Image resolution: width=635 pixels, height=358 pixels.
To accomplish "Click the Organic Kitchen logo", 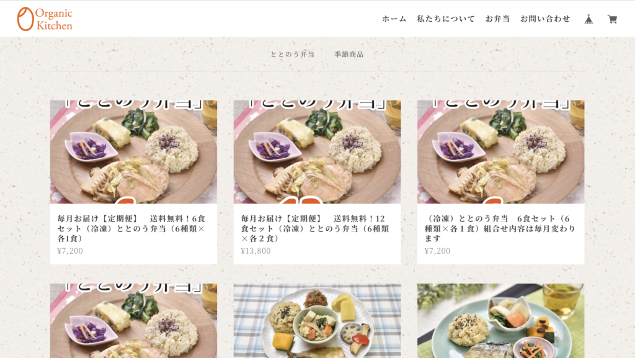I will click(x=45, y=19).
